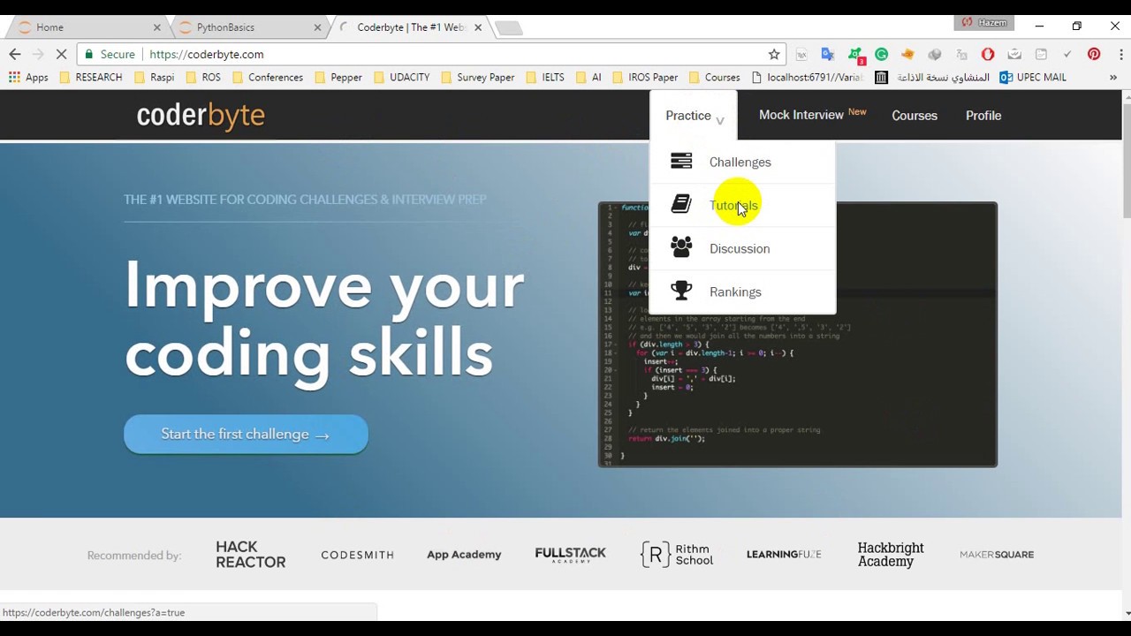Open the UPEC MAIL bookmark

pyautogui.click(x=1033, y=77)
